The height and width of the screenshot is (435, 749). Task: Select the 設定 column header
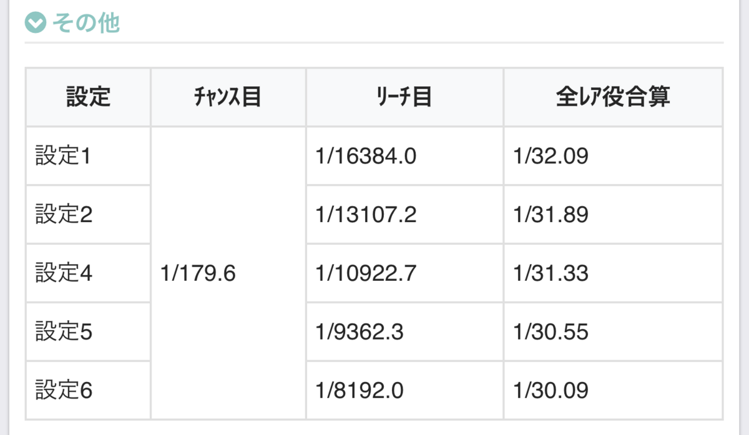click(x=88, y=97)
